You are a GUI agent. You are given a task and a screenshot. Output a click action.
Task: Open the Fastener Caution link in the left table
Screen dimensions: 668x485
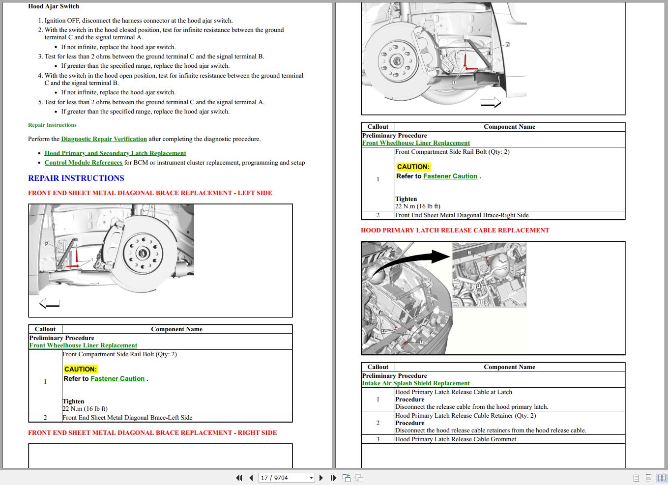point(117,378)
